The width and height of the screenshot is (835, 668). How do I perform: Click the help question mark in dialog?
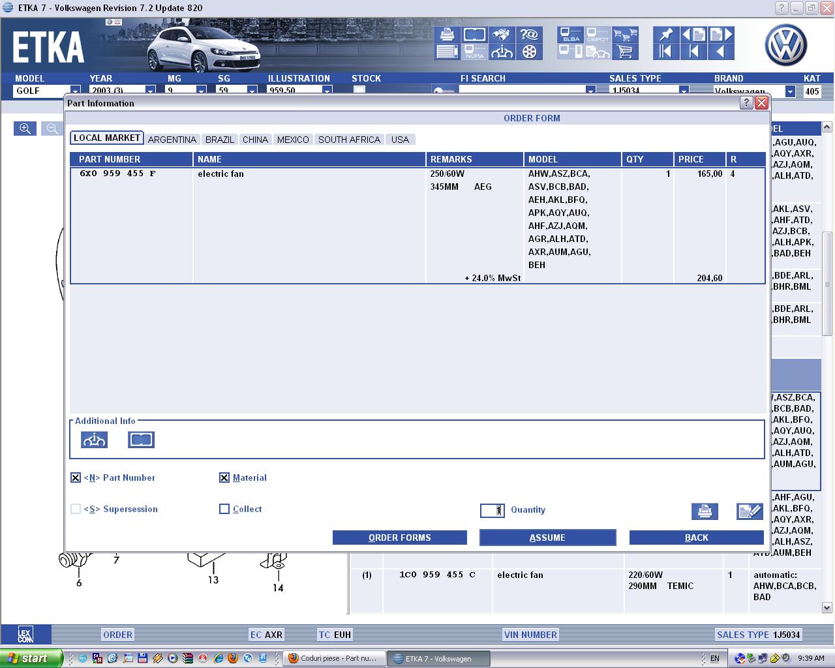click(x=746, y=103)
